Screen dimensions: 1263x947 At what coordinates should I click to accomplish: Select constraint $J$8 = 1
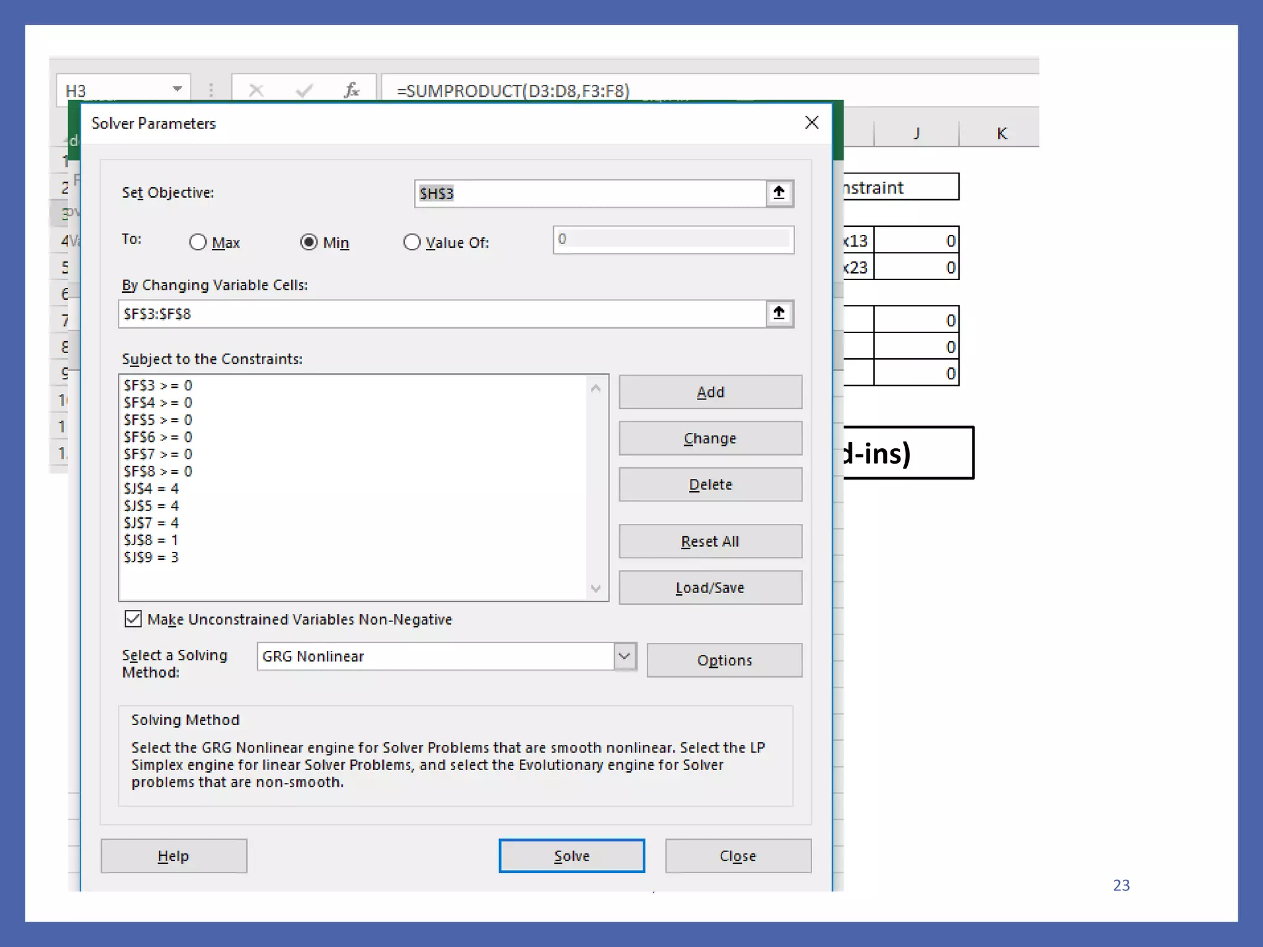pos(151,540)
